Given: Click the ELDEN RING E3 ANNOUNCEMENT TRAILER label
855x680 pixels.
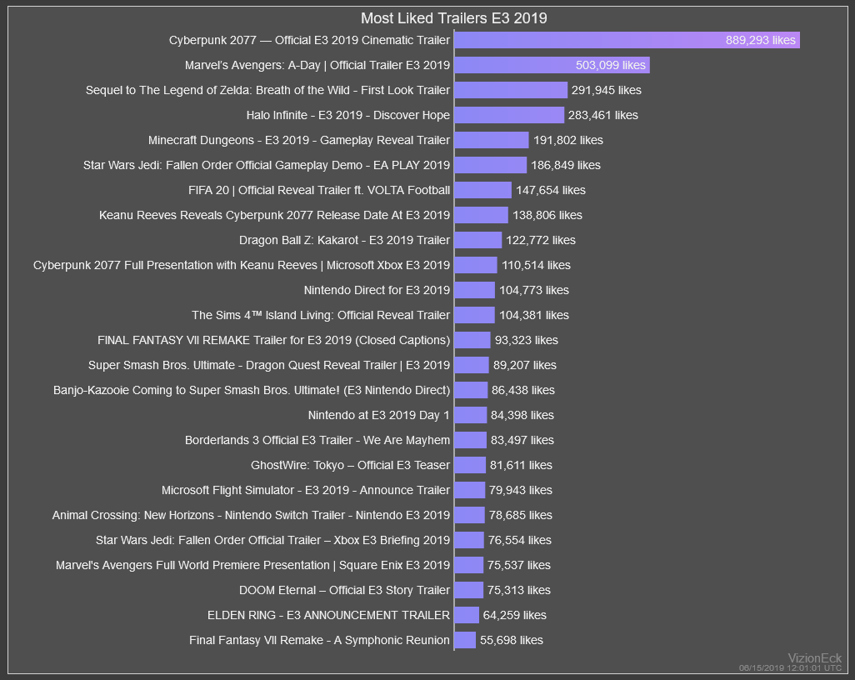Looking at the screenshot, I should tap(329, 615).
